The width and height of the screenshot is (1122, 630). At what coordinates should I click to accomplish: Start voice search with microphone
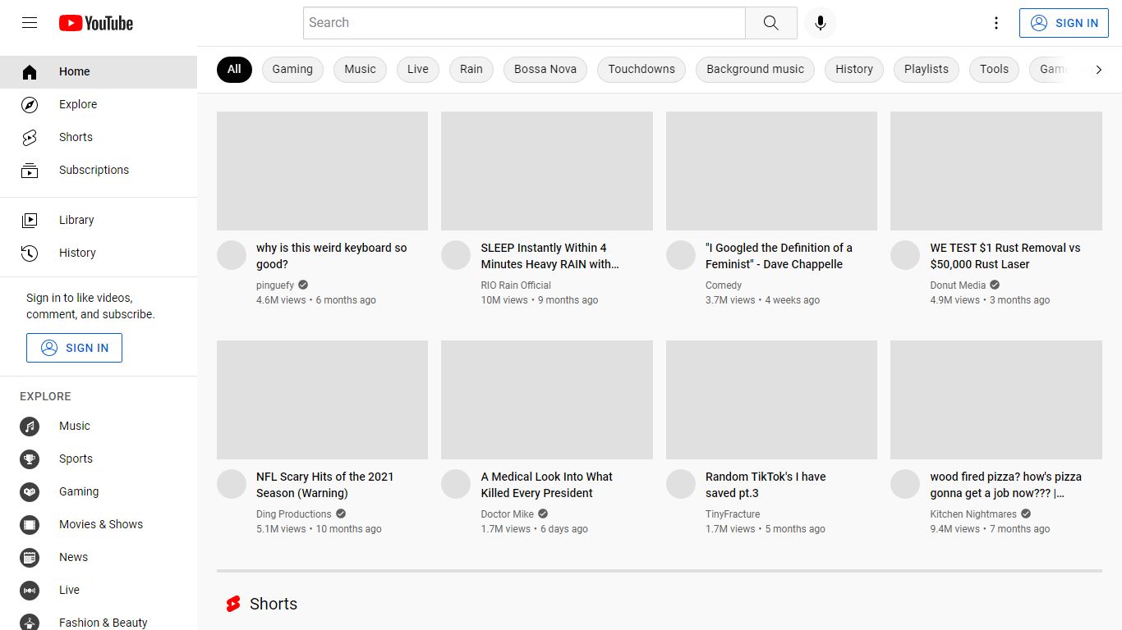pyautogui.click(x=820, y=23)
